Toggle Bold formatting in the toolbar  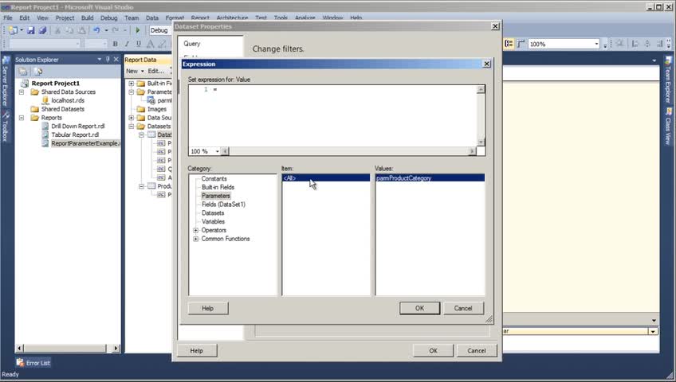(x=115, y=44)
